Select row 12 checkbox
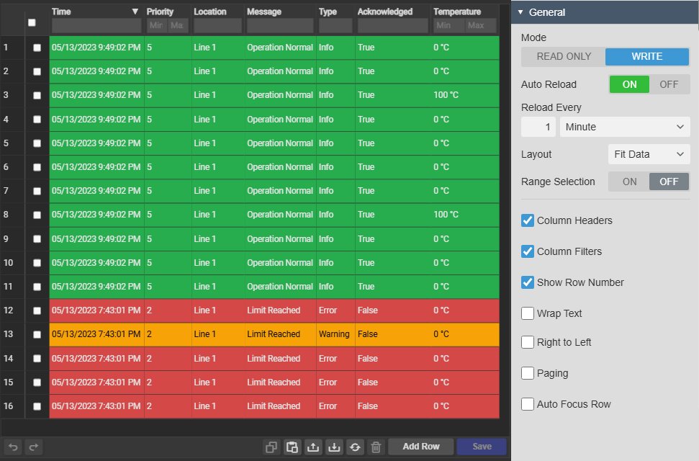The image size is (699, 461). tap(37, 310)
